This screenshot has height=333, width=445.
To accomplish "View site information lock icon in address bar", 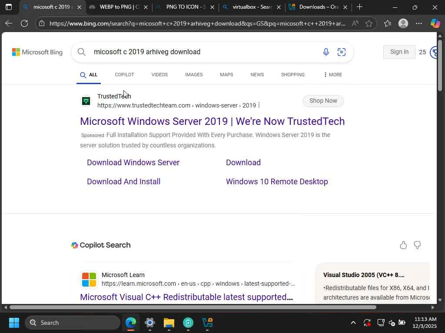I will click(x=42, y=23).
